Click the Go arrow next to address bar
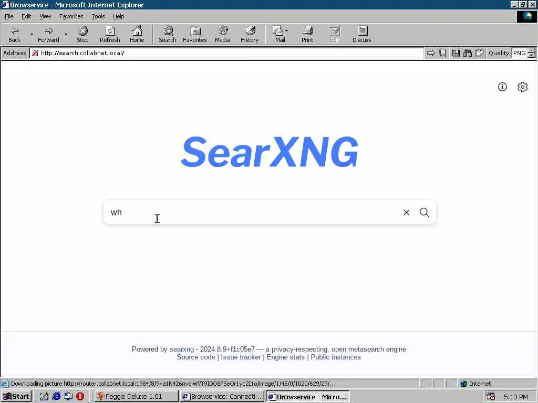 (x=431, y=53)
